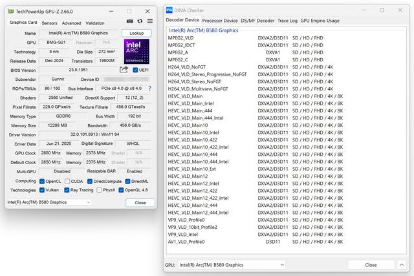Click the Resizable BAR value Enabled
Image resolution: width=414 pixels, height=276 pixels.
tap(135, 171)
